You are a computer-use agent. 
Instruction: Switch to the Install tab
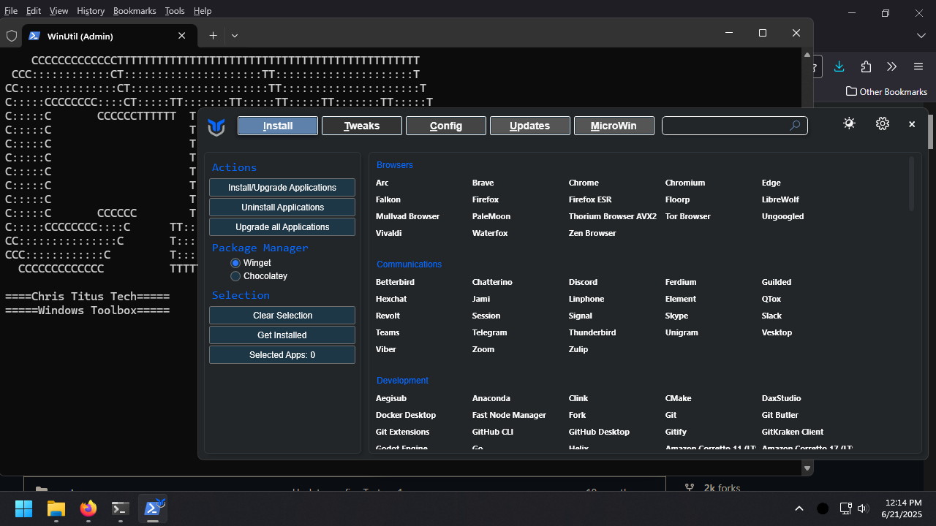click(278, 126)
